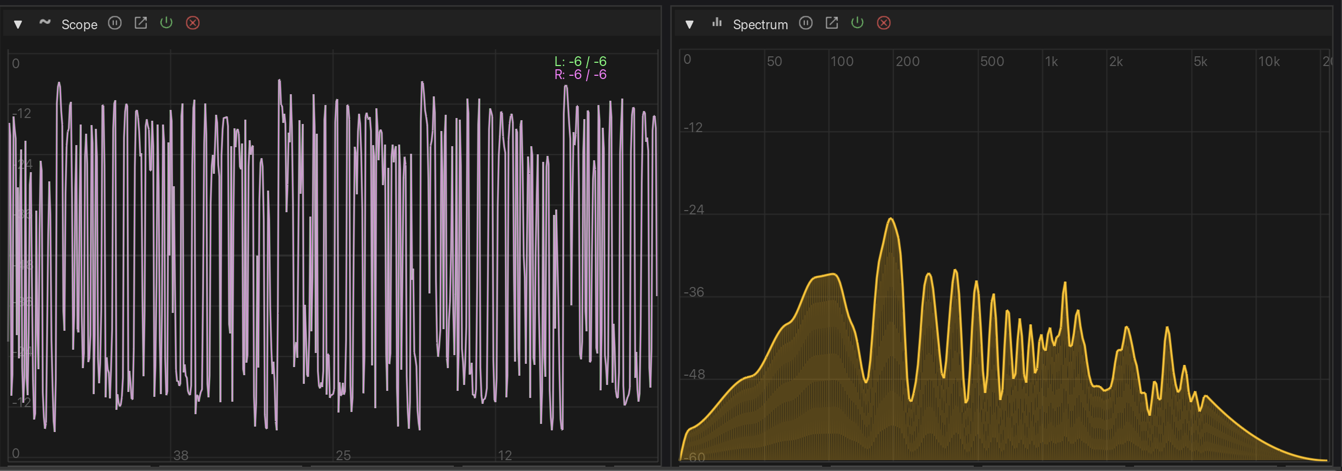
Task: Click the 500 frequency label
Action: [992, 62]
